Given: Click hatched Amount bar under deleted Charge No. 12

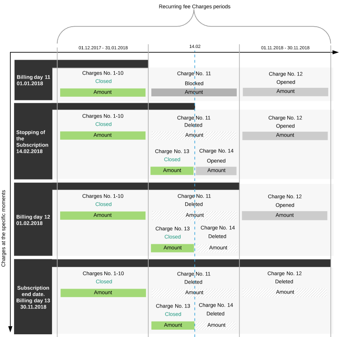Looking at the screenshot, I should click(x=285, y=292).
